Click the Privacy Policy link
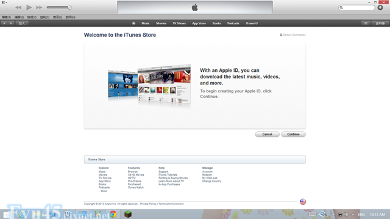Screen dimensions: 390x219 148,204
